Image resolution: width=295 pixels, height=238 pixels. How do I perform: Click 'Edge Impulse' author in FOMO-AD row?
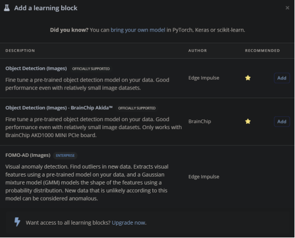tap(204, 177)
